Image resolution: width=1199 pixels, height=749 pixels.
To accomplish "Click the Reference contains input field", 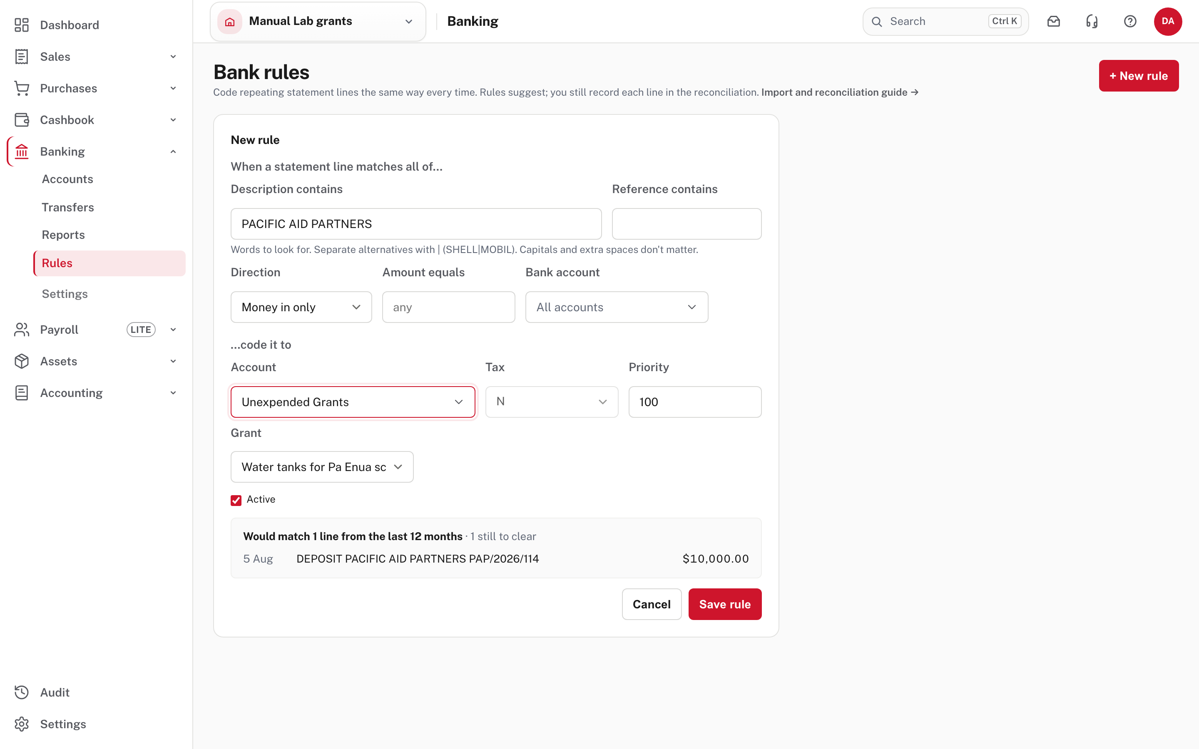I will coord(686,224).
